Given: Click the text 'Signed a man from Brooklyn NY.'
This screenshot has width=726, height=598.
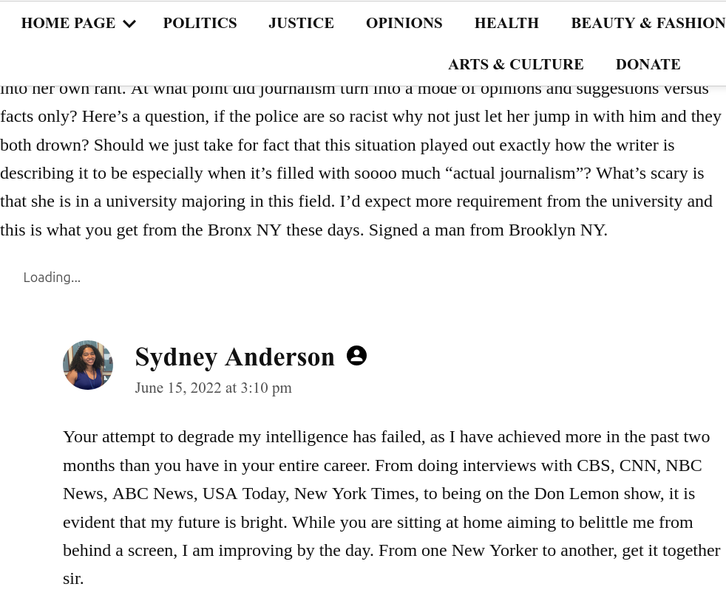Looking at the screenshot, I should (488, 230).
